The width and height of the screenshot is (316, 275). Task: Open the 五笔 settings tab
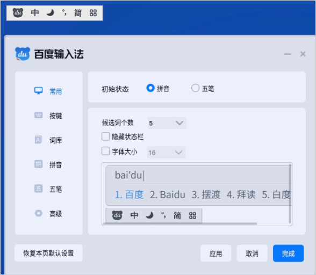(x=48, y=189)
